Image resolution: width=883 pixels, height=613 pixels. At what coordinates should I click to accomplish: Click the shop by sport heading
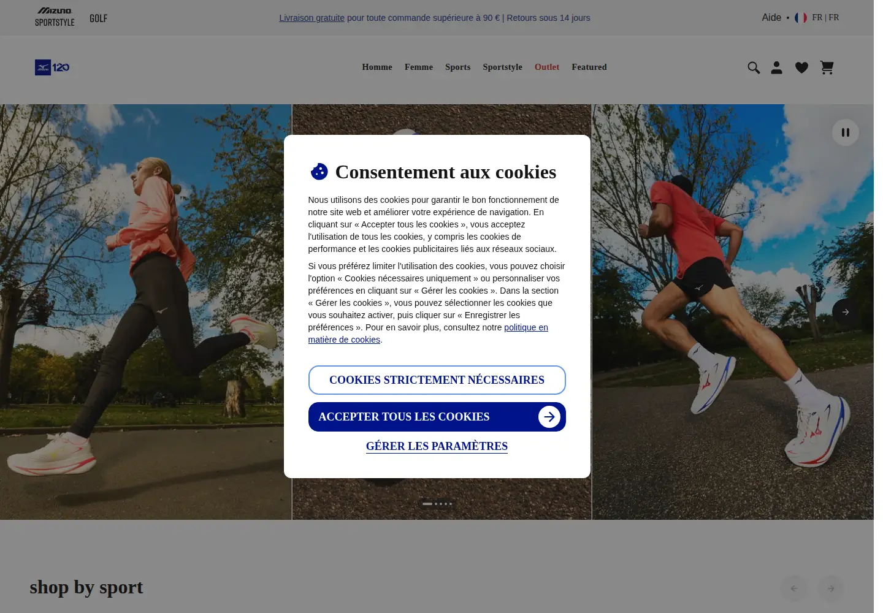(x=86, y=587)
